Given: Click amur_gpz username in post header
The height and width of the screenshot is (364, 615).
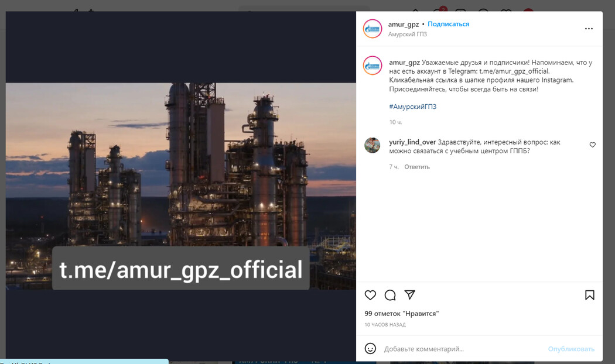Looking at the screenshot, I should [x=403, y=25].
